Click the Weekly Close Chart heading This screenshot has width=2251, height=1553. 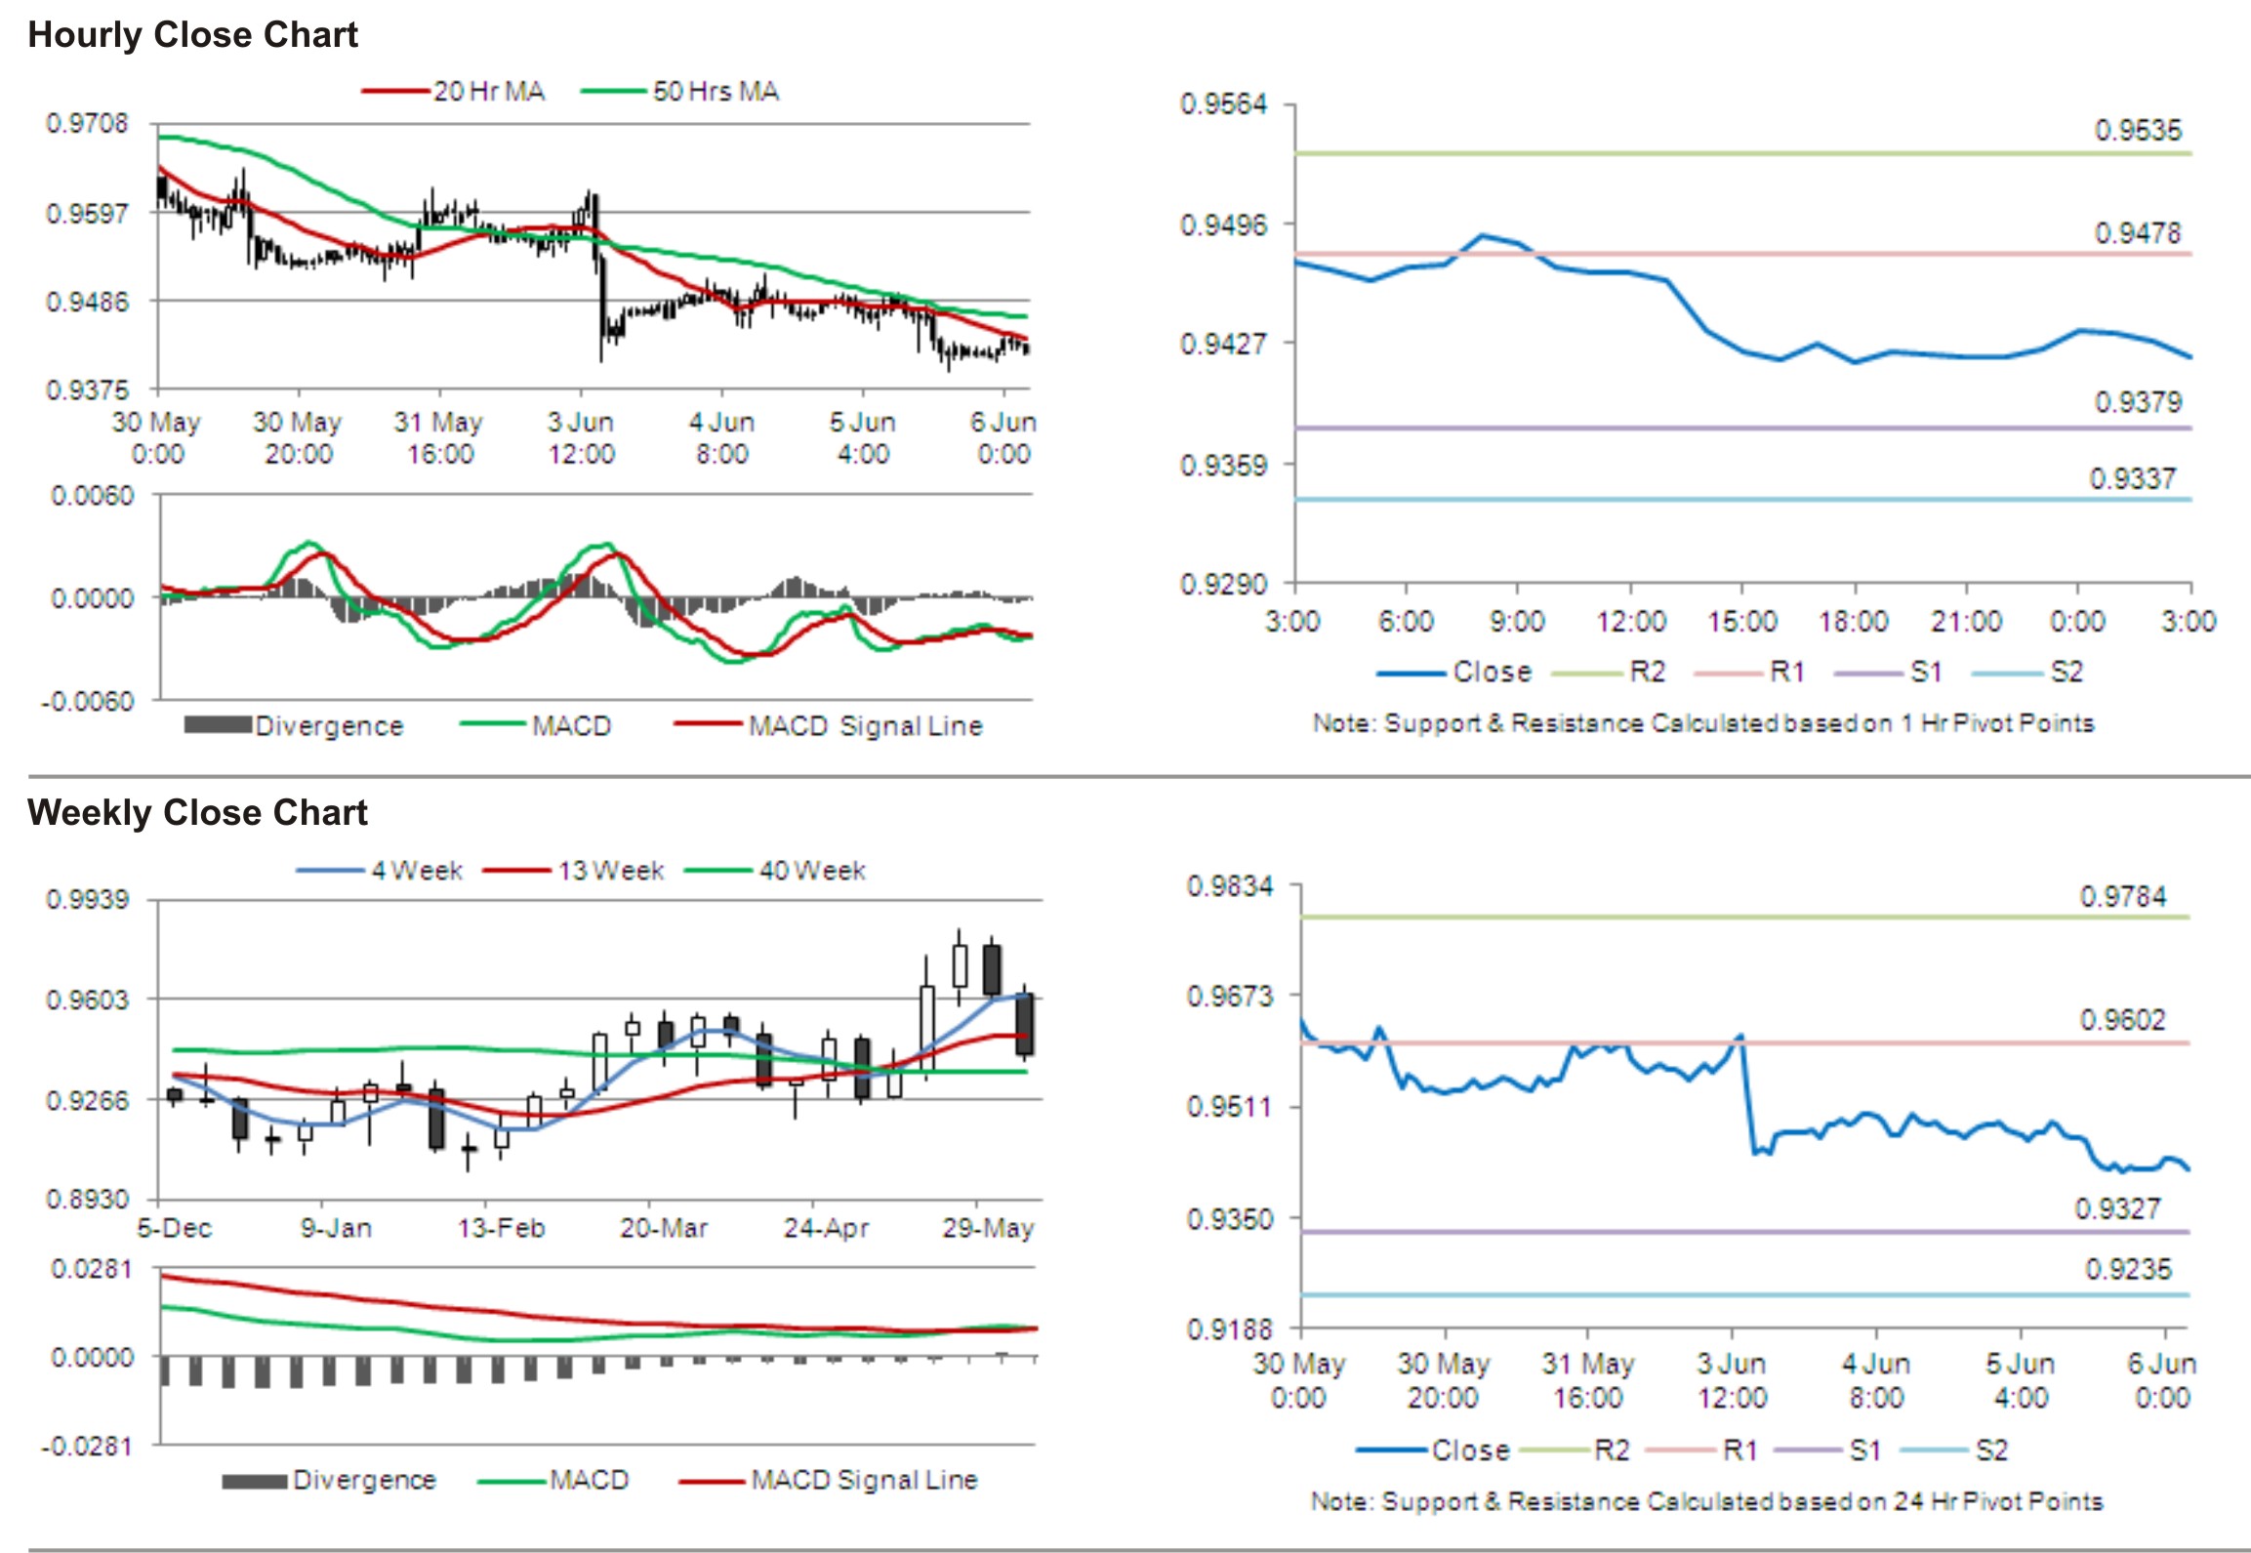click(x=197, y=812)
